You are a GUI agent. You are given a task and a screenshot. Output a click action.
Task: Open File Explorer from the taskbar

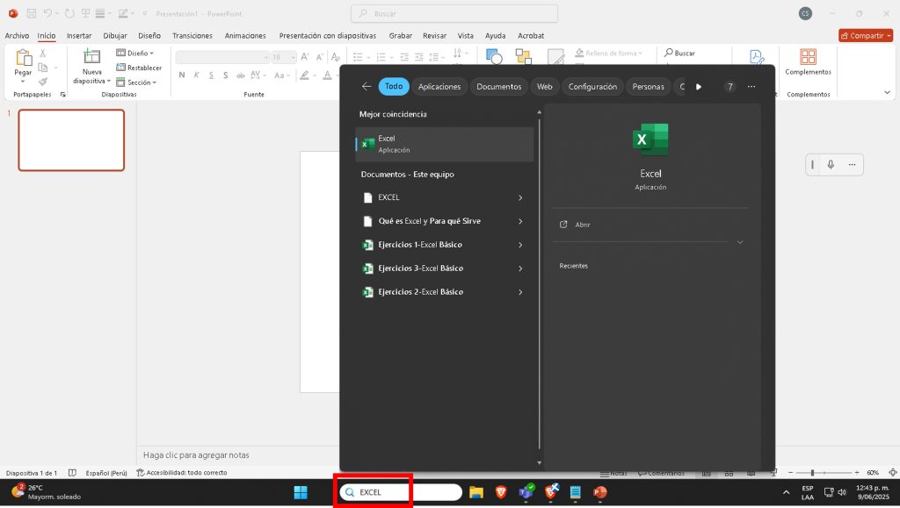[x=476, y=492]
